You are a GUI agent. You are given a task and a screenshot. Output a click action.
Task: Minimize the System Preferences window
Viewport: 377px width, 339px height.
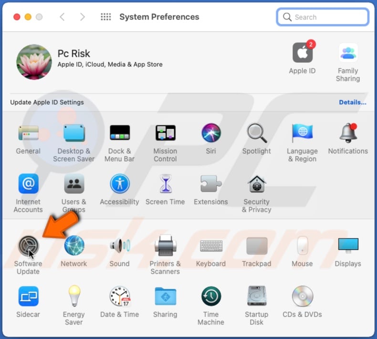(x=28, y=17)
